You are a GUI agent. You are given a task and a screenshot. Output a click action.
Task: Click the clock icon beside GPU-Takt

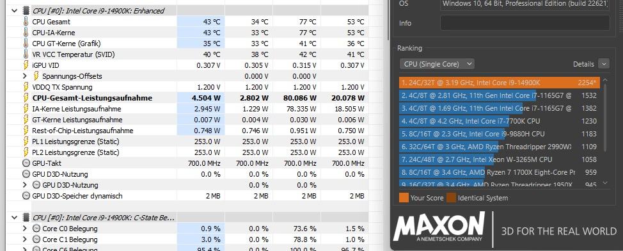coord(26,163)
